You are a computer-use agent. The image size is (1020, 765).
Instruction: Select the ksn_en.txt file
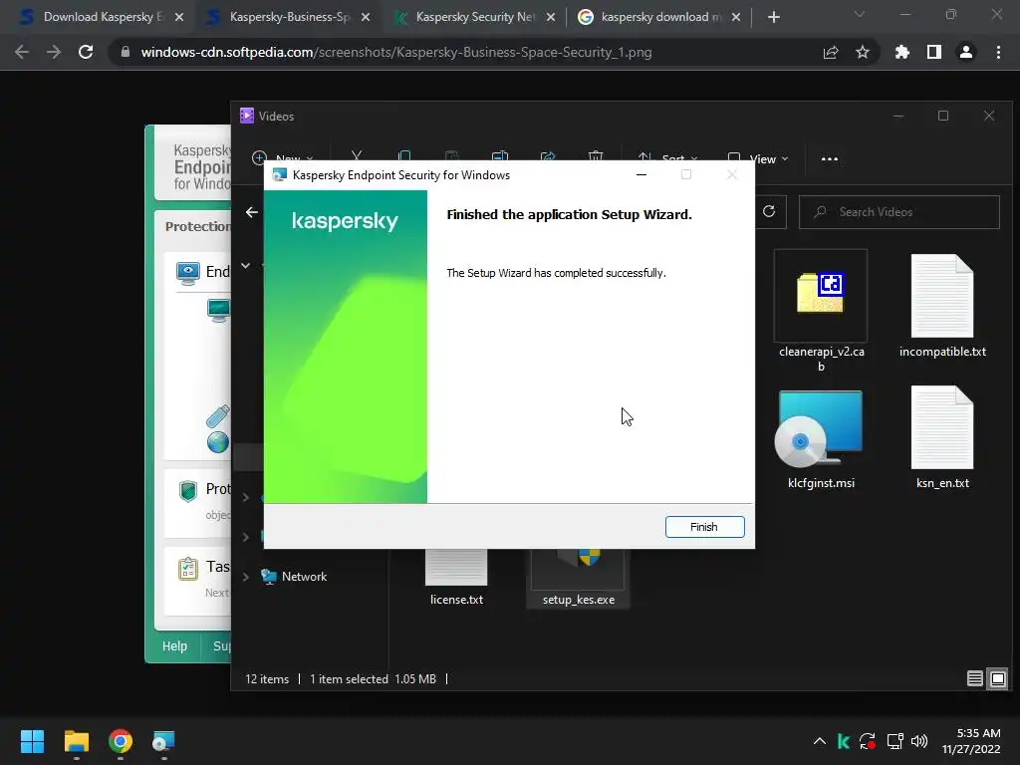point(942,437)
